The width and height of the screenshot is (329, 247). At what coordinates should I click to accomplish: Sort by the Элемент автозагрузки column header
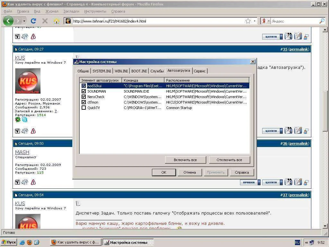pos(101,80)
